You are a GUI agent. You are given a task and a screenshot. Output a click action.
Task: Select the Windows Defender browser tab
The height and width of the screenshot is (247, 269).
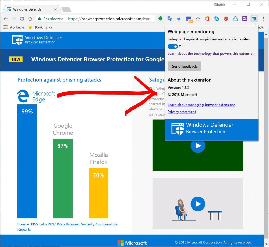(31, 9)
